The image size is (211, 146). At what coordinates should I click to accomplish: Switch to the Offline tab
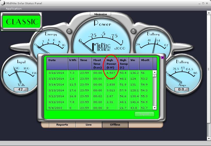tap(115, 125)
